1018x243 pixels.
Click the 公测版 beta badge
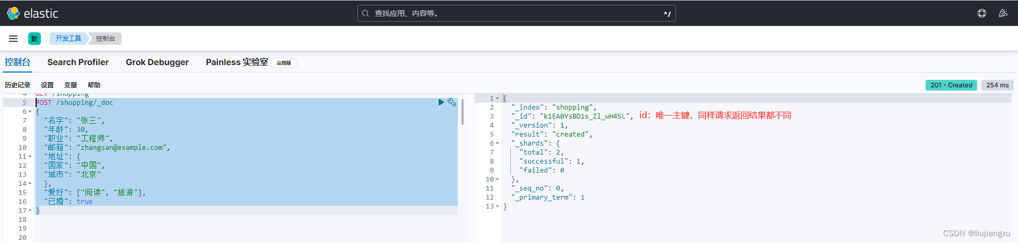284,63
